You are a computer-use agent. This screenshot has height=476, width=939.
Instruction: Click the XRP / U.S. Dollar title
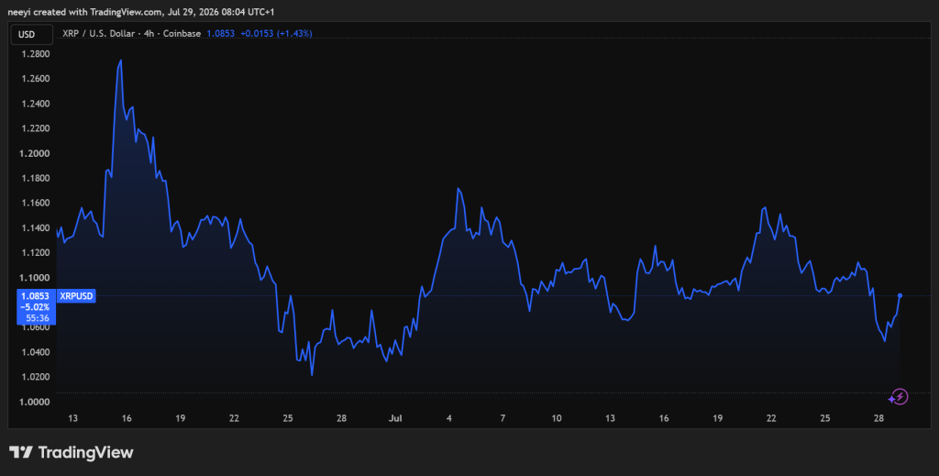coord(98,34)
